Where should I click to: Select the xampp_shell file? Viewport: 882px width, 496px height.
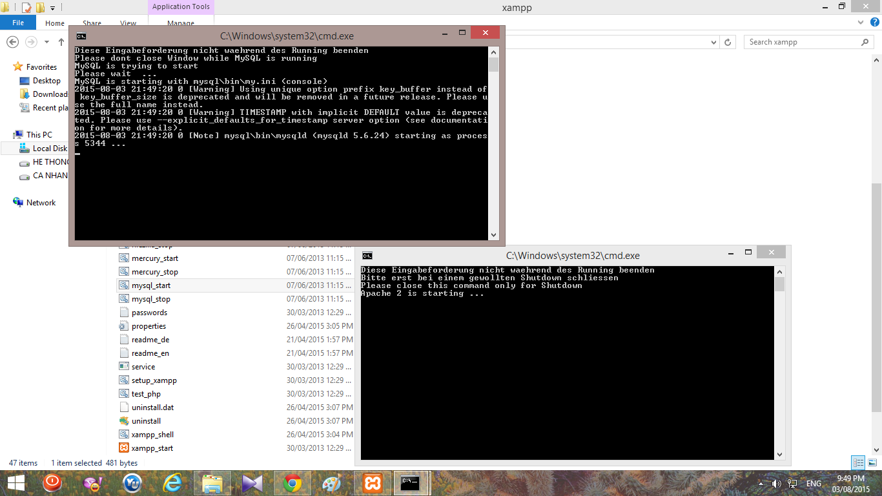point(152,435)
